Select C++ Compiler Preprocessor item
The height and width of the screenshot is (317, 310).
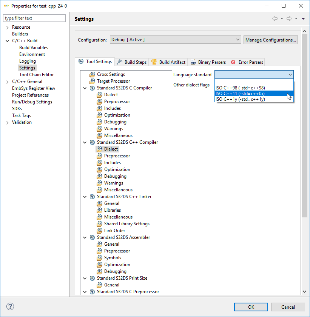(x=117, y=156)
